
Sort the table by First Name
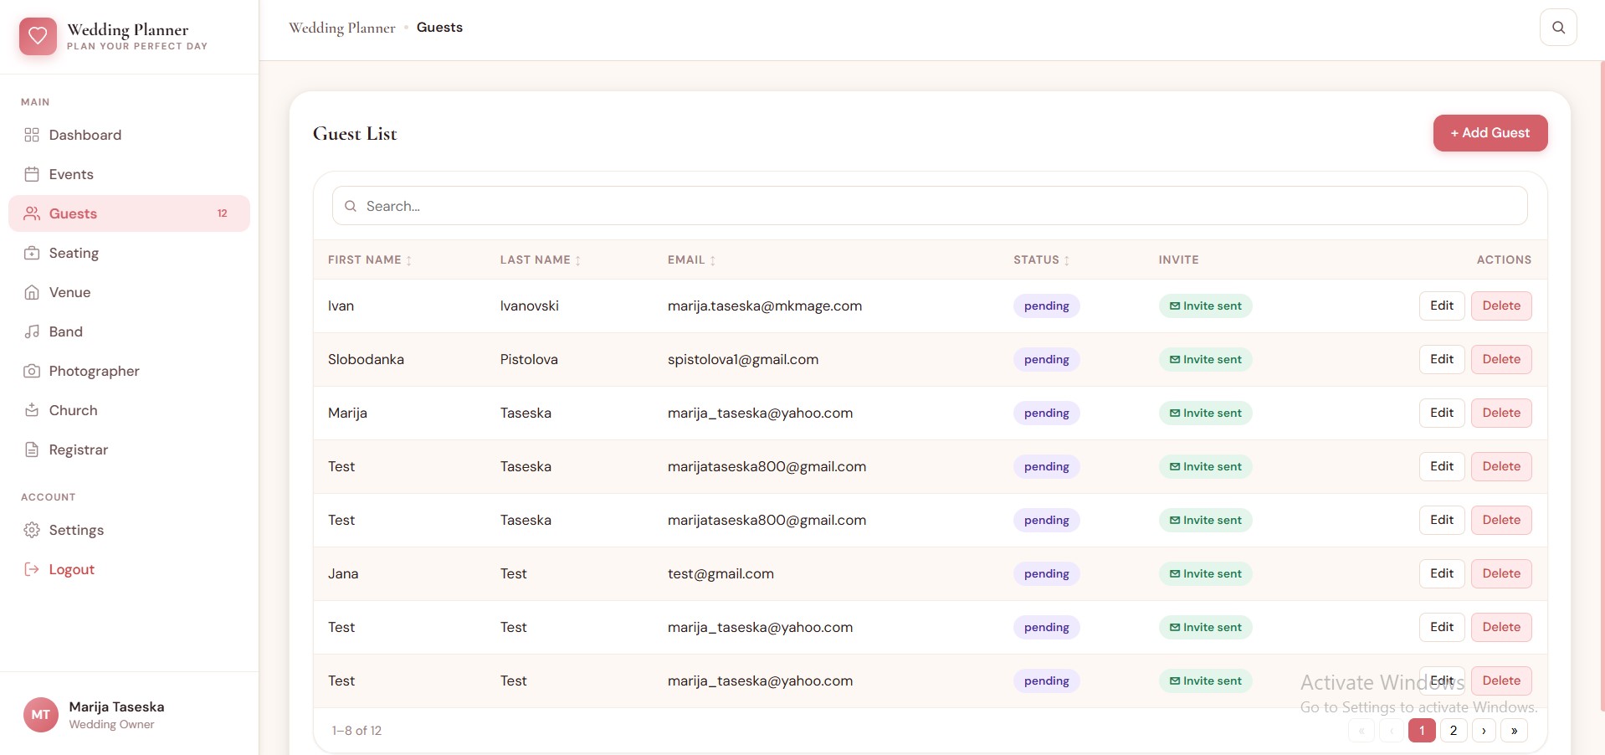(369, 260)
